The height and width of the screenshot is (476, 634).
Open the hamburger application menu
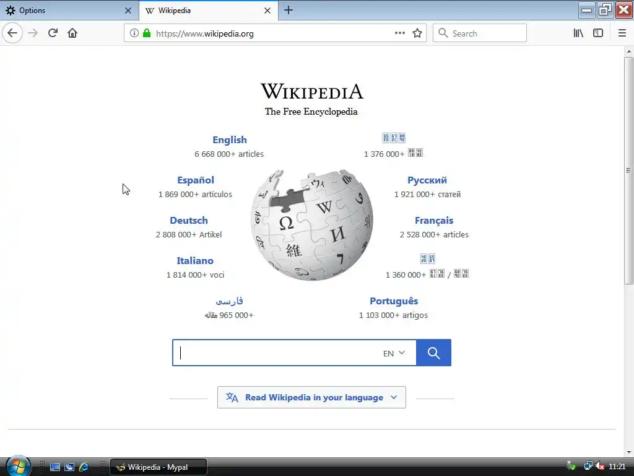pos(622,33)
